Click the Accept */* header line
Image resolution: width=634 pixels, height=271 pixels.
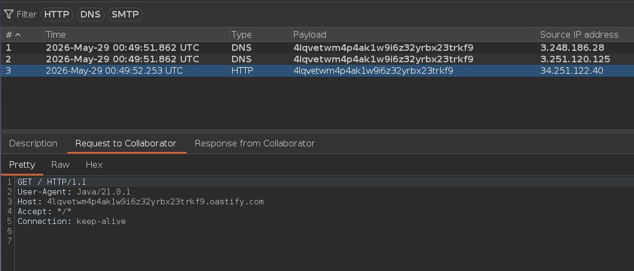(44, 211)
